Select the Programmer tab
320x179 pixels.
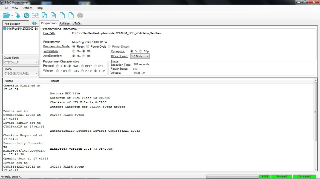[x=49, y=23]
